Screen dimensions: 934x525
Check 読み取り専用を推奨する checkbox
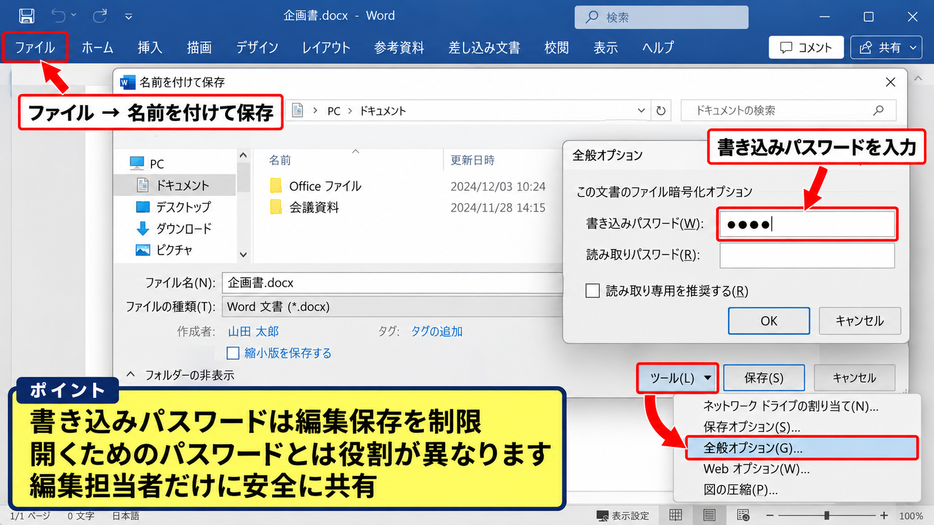tap(593, 291)
